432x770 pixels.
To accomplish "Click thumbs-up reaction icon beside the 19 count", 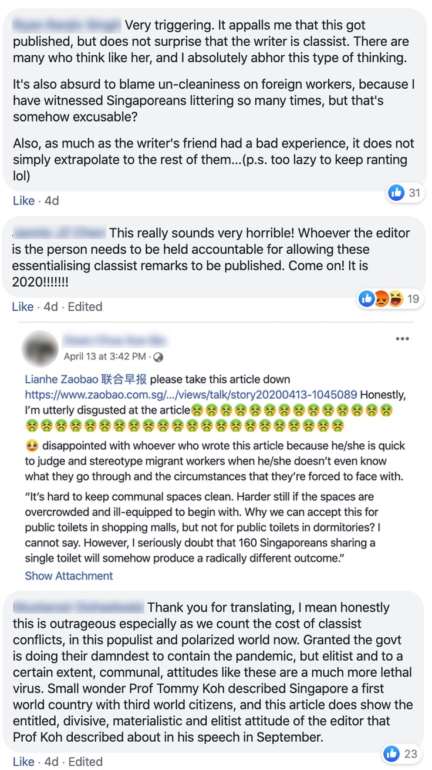I will (x=367, y=299).
